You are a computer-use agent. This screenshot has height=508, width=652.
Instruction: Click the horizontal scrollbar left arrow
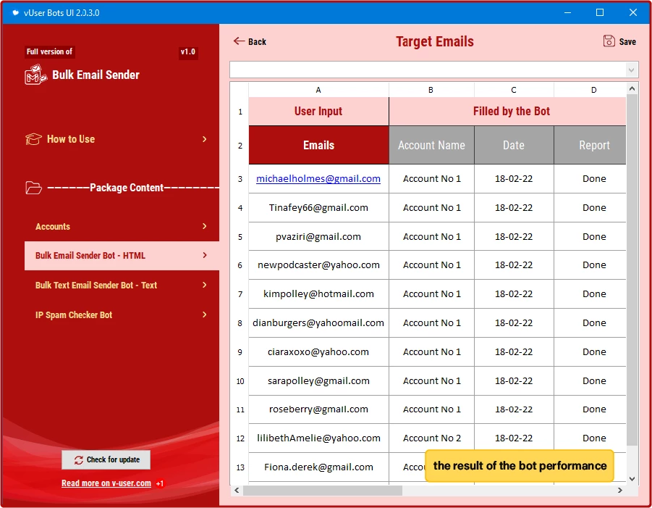(237, 491)
